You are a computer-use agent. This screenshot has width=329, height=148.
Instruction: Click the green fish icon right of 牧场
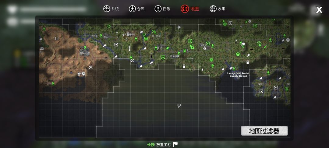pyautogui.click(x=167, y=48)
